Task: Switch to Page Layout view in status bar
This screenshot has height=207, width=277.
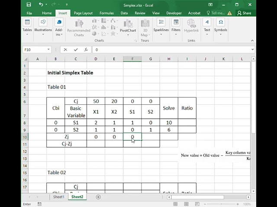Action: (186, 204)
